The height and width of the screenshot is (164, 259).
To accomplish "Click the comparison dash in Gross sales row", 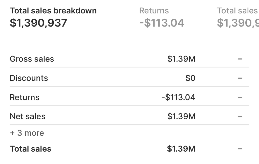I will pos(240,59).
